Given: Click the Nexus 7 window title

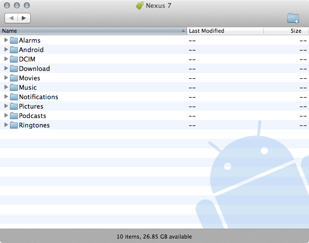Looking at the screenshot, I should 158,6.
